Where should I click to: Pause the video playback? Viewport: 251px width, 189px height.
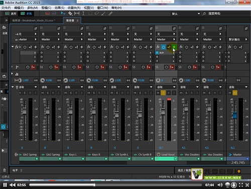(5, 185)
